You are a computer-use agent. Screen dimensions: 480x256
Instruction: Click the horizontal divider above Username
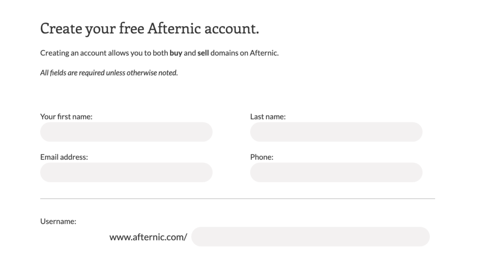[x=238, y=198]
